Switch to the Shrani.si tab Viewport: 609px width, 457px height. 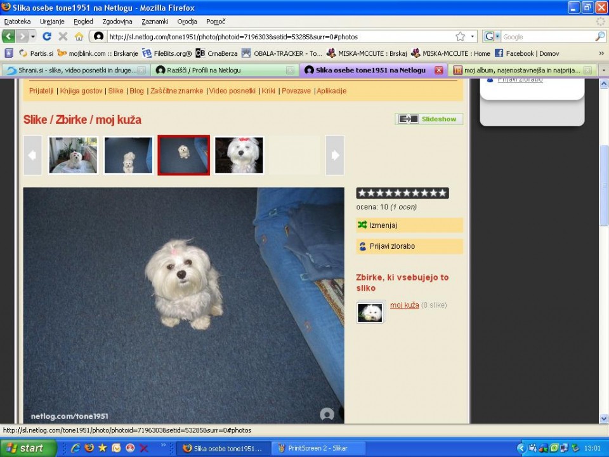pyautogui.click(x=75, y=70)
